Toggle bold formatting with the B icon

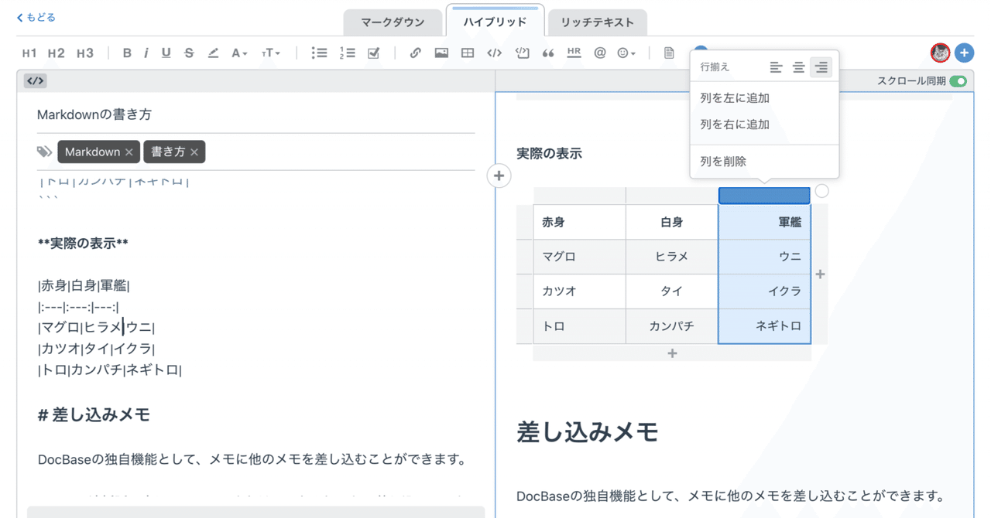(126, 53)
